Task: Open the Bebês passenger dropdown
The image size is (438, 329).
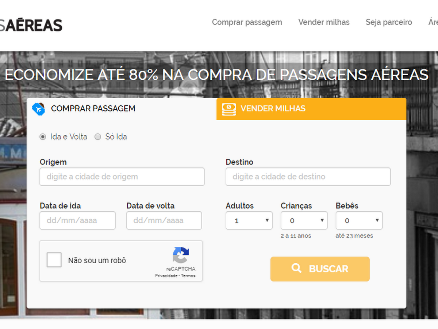Action: click(x=359, y=220)
